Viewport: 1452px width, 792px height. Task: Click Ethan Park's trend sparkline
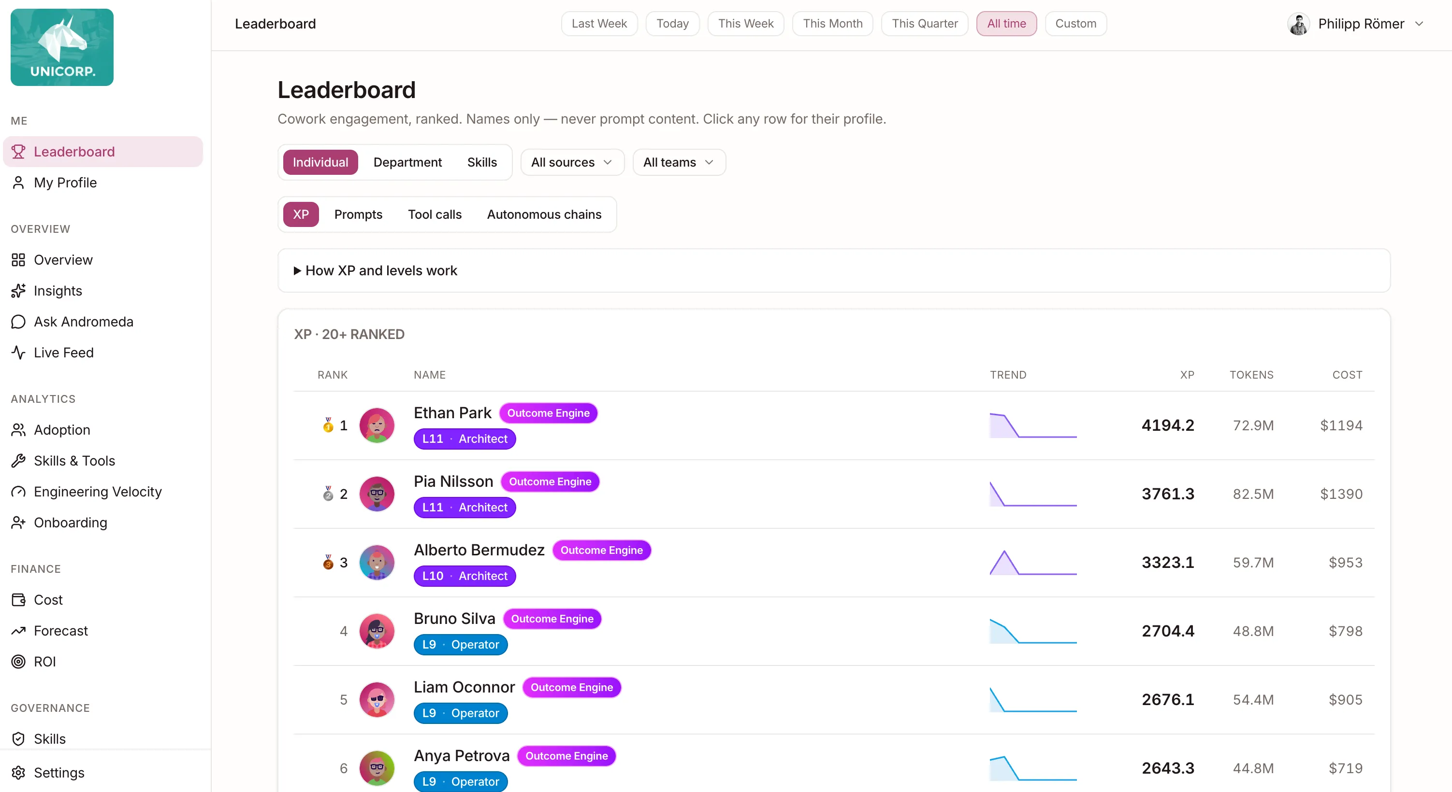tap(1033, 425)
